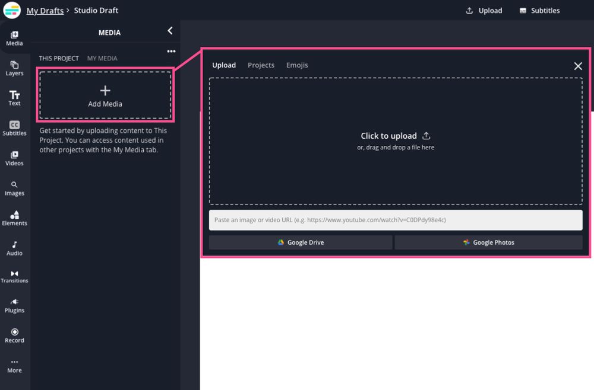Go to My Drafts breadcrumb link
Image resolution: width=594 pixels, height=390 pixels.
point(45,11)
